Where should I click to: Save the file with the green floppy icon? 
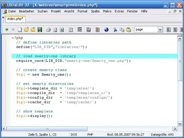[40, 30]
